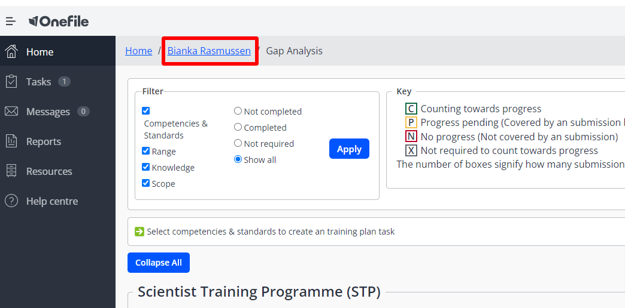Click the Tasks clipboard icon
Screen dimensions: 625x308
11,81
